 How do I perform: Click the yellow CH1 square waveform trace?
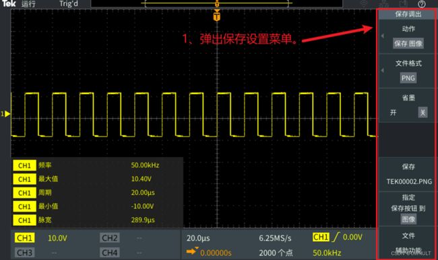tap(195, 114)
